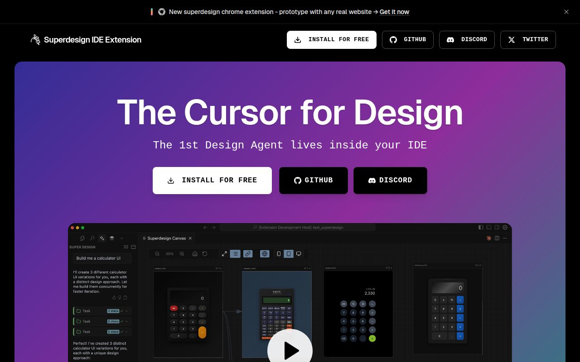Click the IDE forward navigation arrow
580x362 pixels.
click(213, 227)
